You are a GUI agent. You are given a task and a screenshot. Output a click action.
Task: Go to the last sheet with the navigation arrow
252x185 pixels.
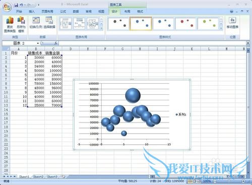click(15, 176)
